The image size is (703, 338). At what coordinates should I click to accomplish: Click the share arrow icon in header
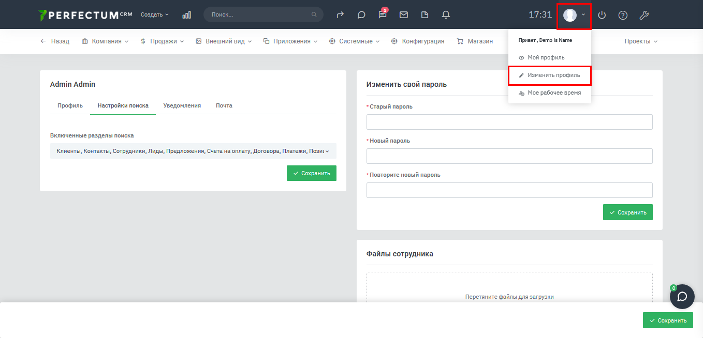[x=340, y=15]
